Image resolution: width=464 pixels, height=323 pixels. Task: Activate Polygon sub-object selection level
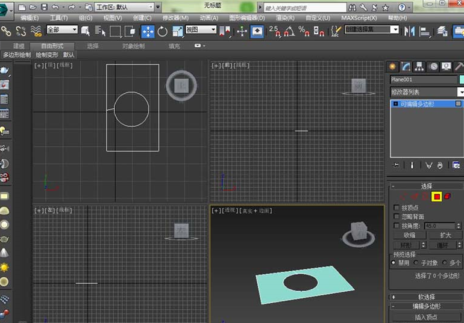[x=436, y=197]
